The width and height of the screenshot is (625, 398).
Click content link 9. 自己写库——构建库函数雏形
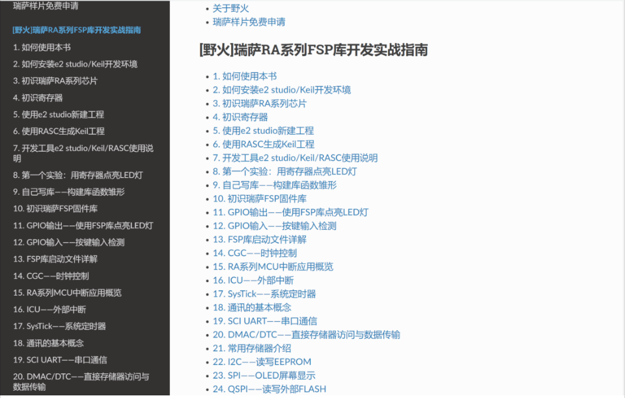tap(275, 185)
